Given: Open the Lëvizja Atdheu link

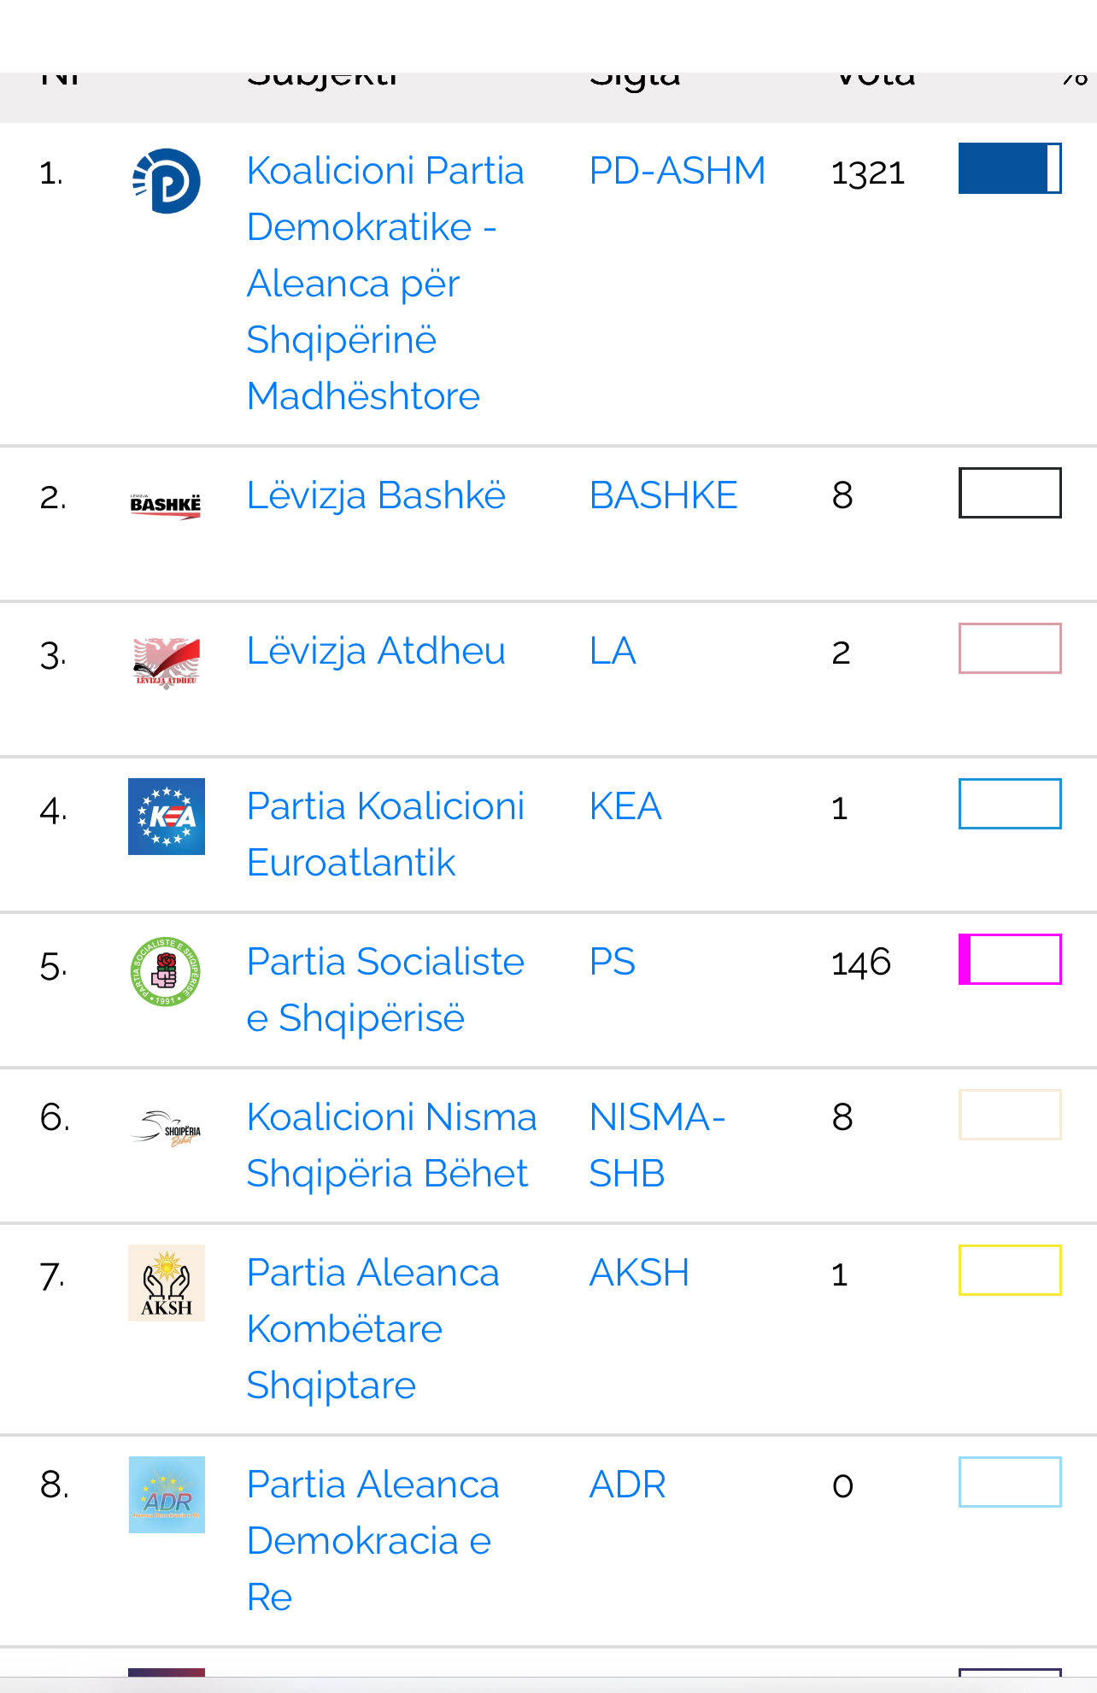Looking at the screenshot, I should click(x=376, y=651).
